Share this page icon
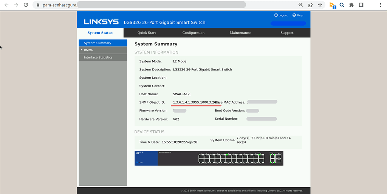This screenshot has height=194, width=387. click(310, 5)
